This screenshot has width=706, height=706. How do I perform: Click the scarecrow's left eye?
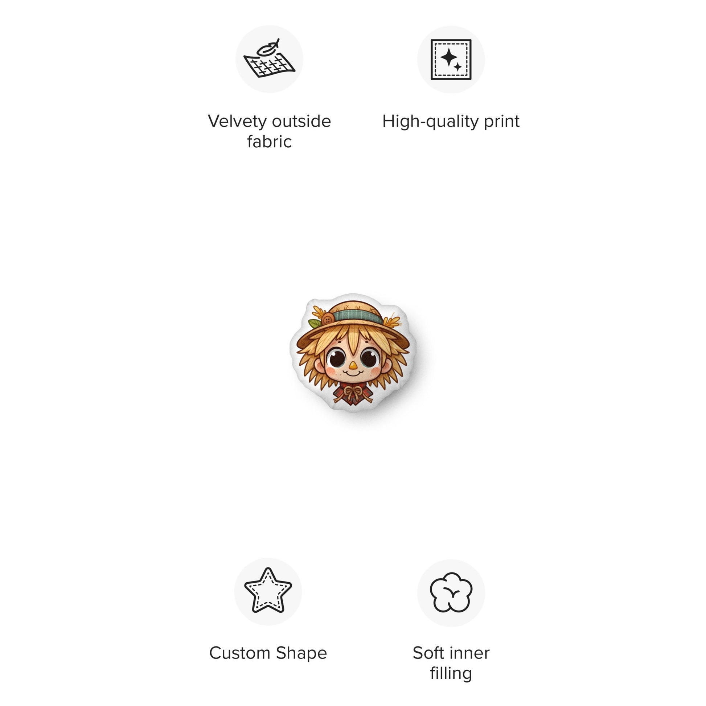336,359
